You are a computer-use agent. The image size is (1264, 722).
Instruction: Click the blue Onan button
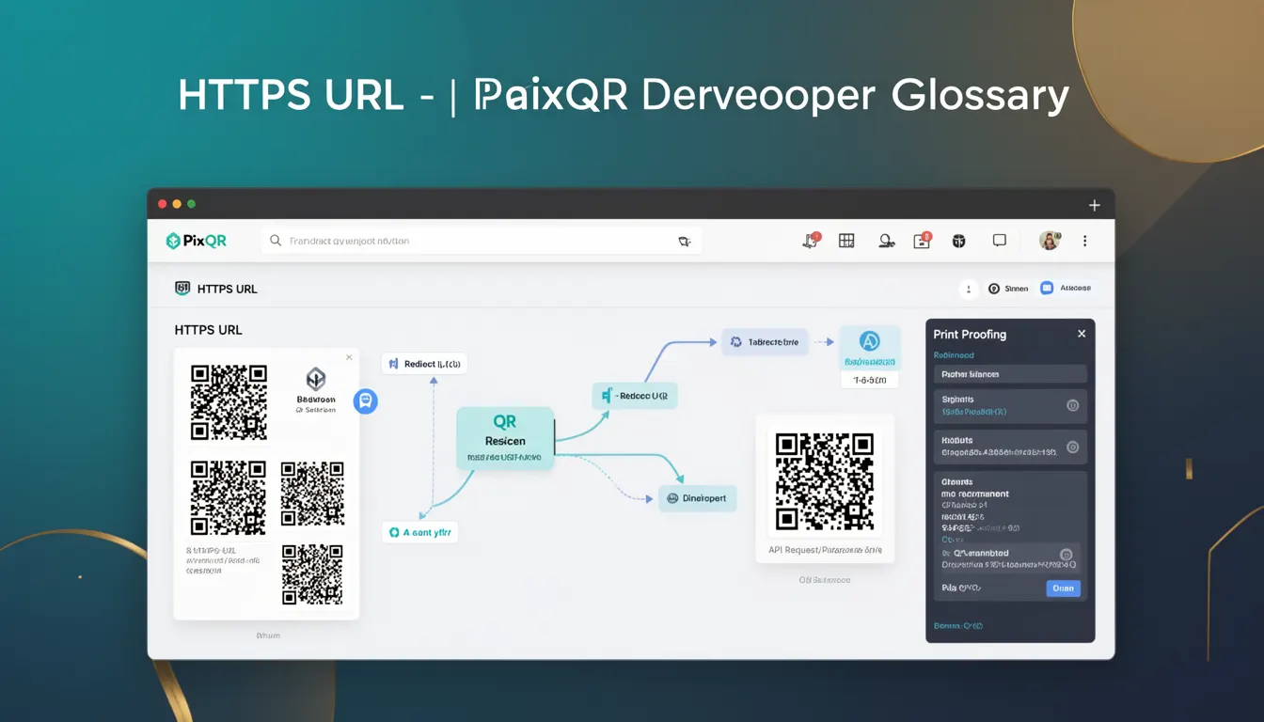pyautogui.click(x=1063, y=589)
